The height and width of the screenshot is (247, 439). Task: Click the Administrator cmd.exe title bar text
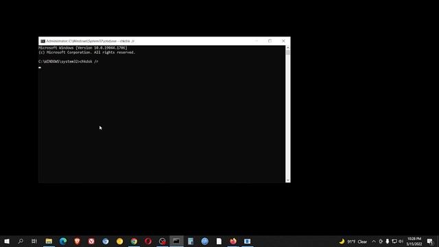coord(90,41)
